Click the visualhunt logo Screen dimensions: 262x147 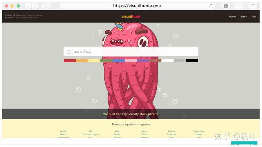pos(131,16)
